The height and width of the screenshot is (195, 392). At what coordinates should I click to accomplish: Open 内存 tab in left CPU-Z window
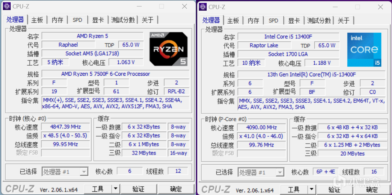point(57,20)
